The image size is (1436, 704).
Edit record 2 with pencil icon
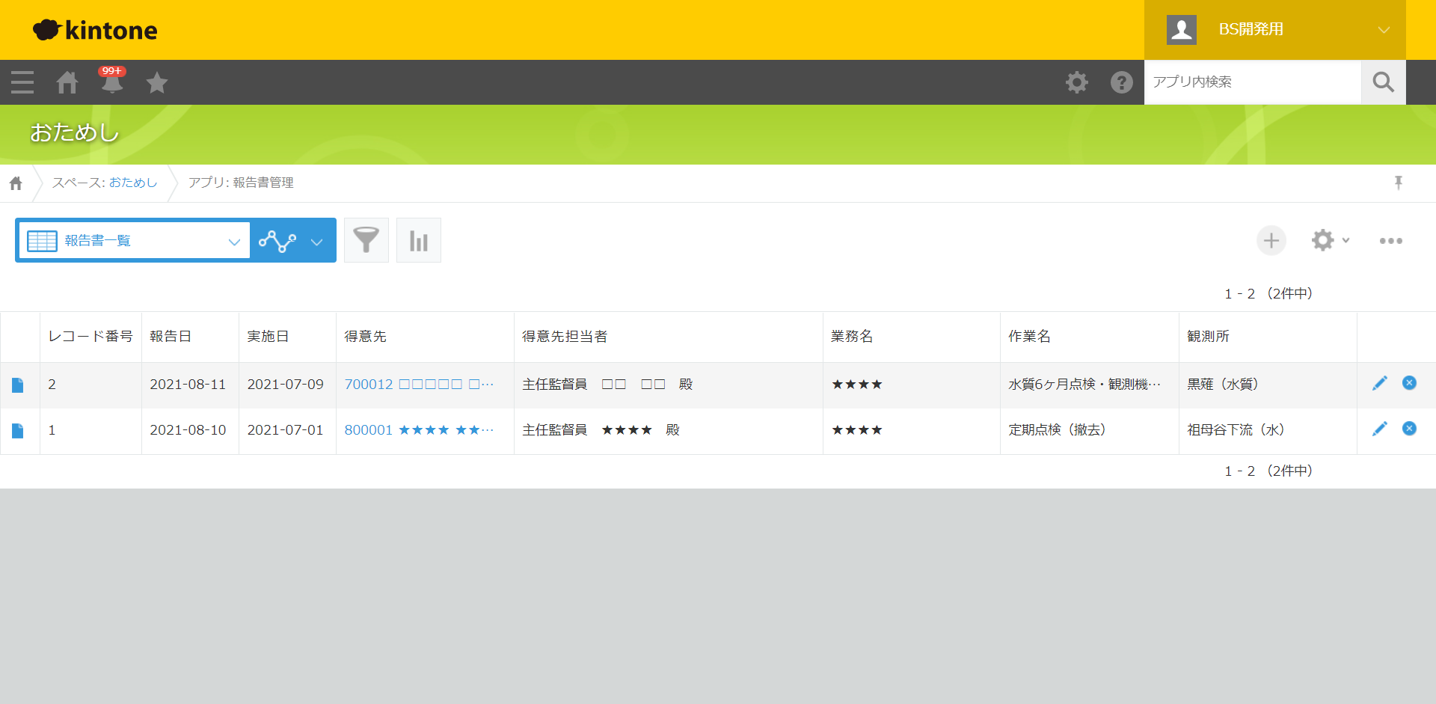click(1379, 383)
